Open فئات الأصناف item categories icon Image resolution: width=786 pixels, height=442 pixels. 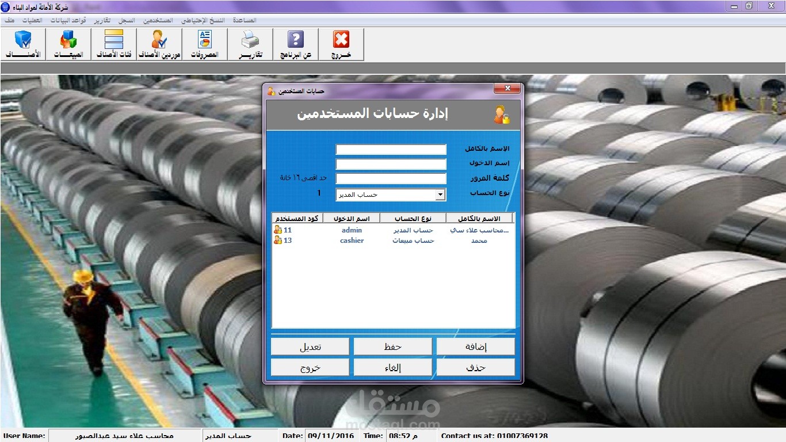point(114,44)
